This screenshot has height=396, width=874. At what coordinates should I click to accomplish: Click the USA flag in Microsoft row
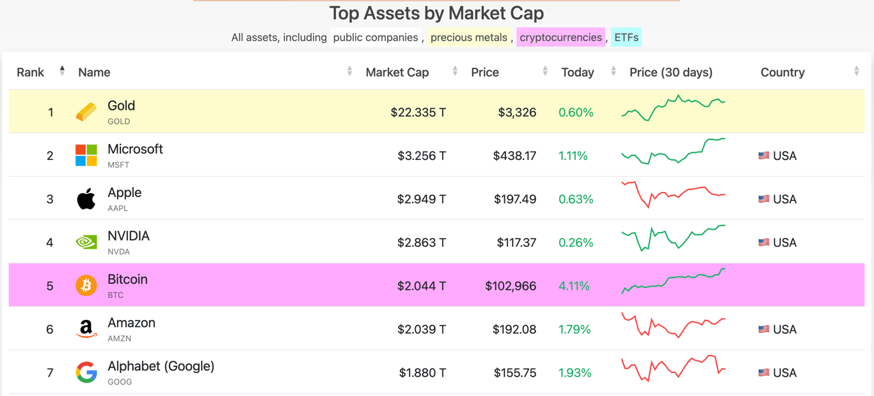(763, 155)
